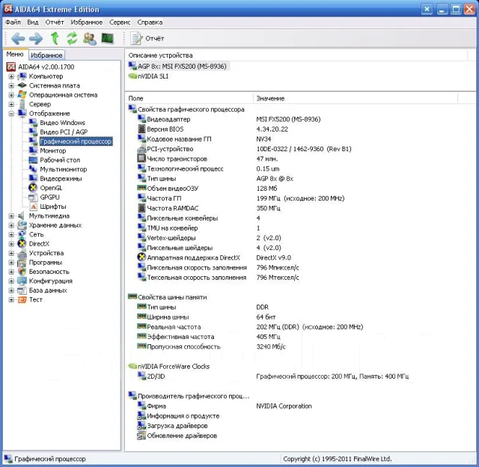This screenshot has height=467, width=479.
Task: Open the Файл menu
Action: [x=13, y=22]
